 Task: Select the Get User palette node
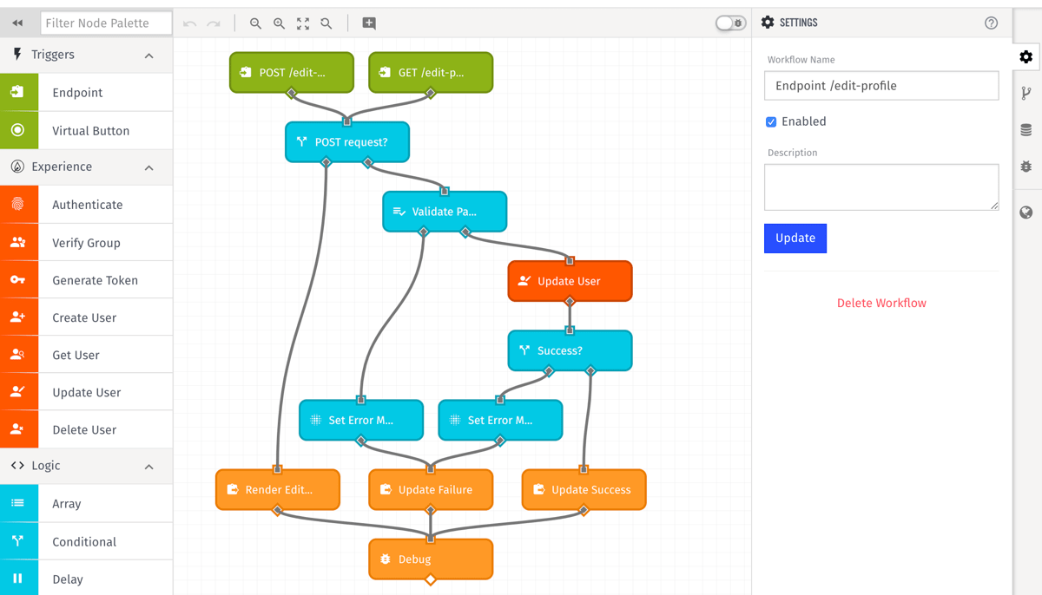87,355
